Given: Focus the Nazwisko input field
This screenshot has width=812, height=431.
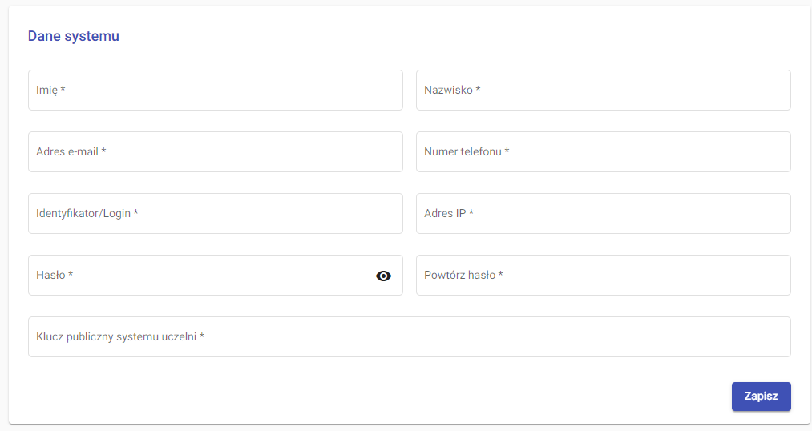Looking at the screenshot, I should [625, 91].
